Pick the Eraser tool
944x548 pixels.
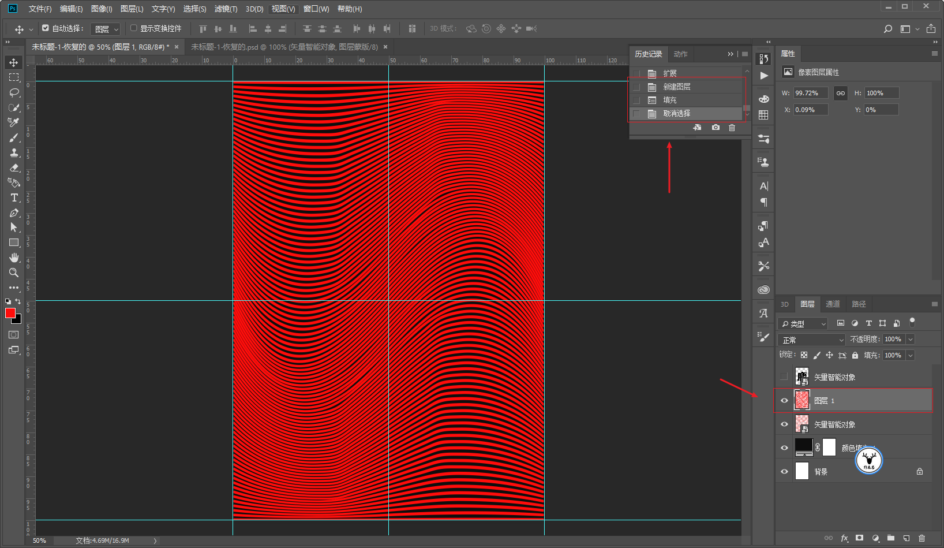(14, 167)
